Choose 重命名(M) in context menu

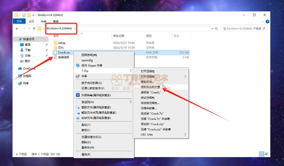[x=88, y=148]
